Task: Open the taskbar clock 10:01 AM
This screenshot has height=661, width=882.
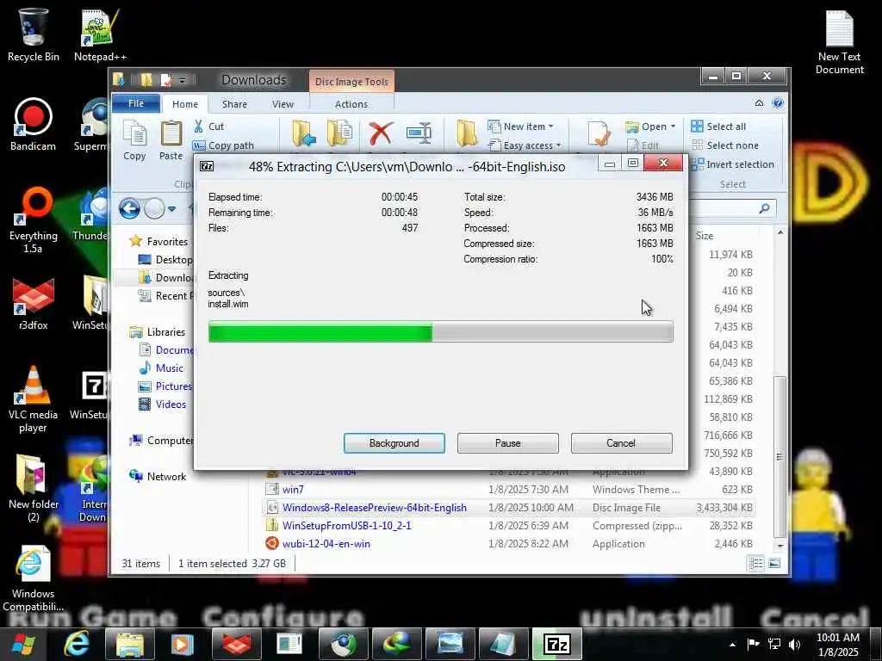Action: pos(838,645)
